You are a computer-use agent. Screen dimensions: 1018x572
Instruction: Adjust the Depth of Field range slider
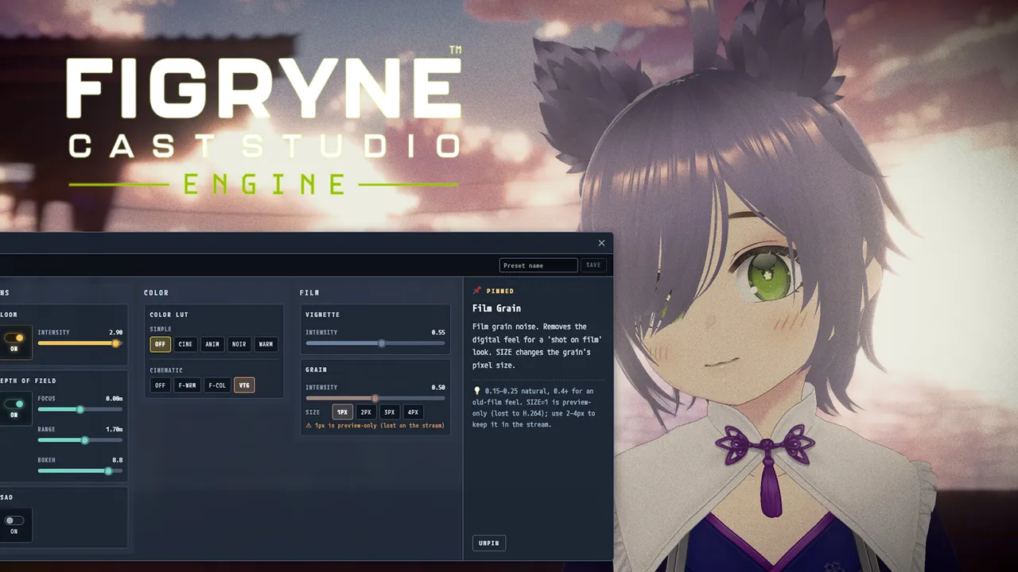80,440
